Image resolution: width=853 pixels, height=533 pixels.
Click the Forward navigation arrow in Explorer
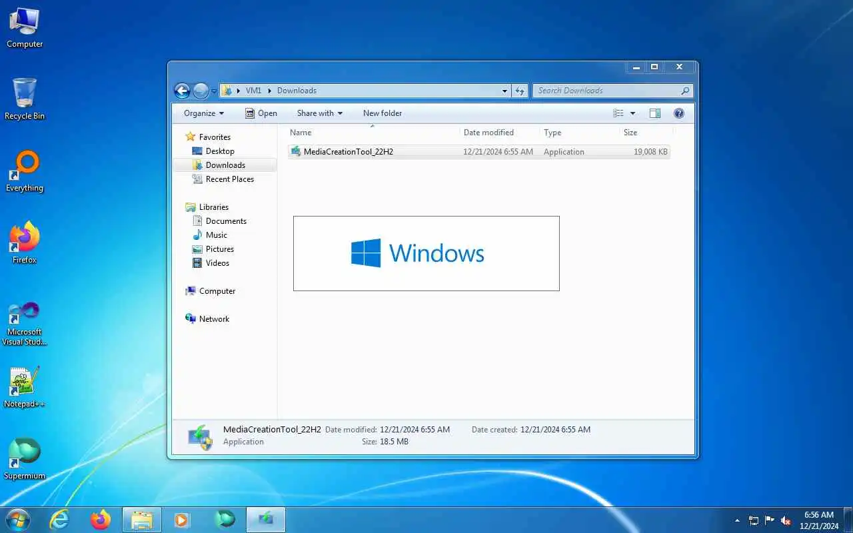click(x=201, y=91)
